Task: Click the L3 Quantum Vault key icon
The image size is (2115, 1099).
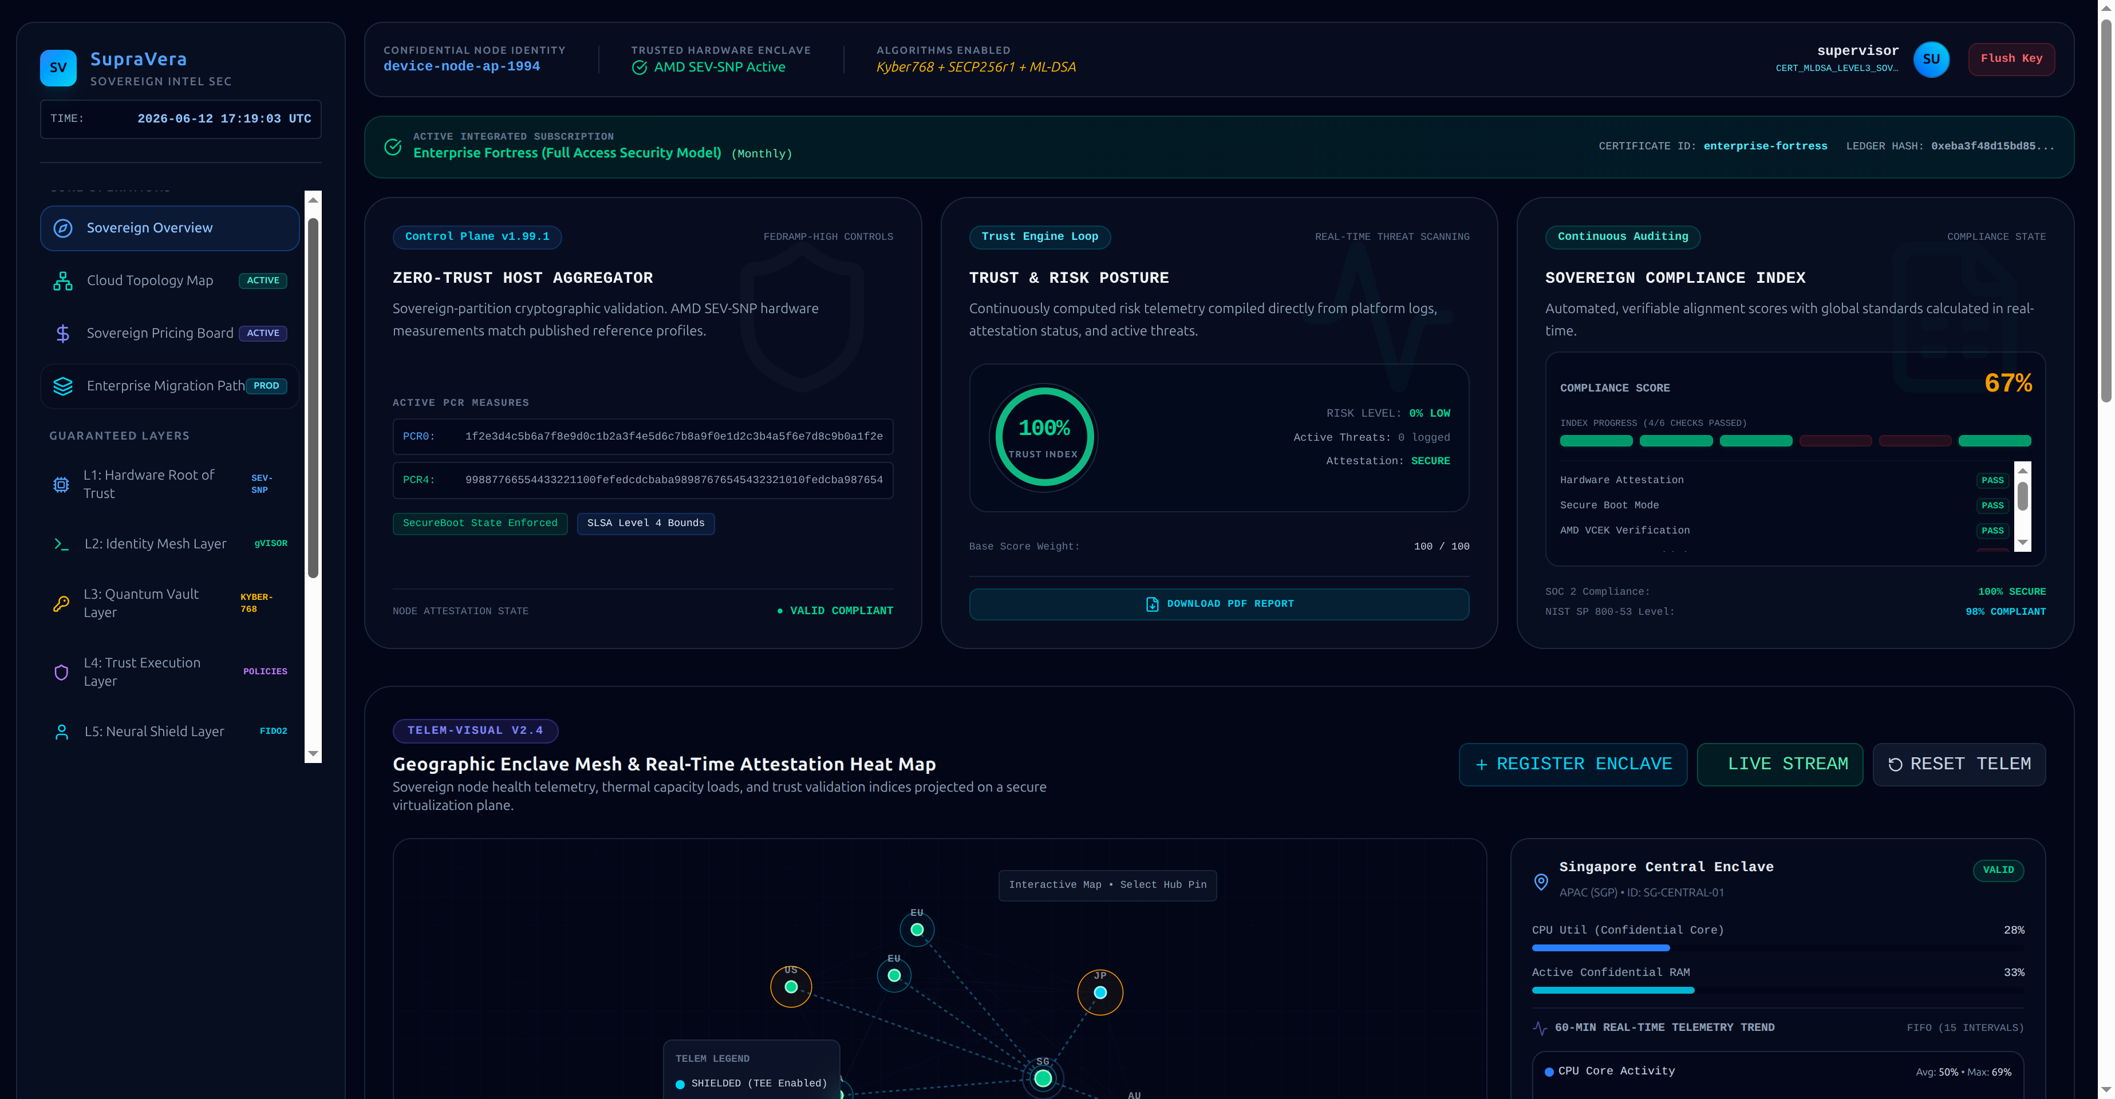Action: click(62, 603)
